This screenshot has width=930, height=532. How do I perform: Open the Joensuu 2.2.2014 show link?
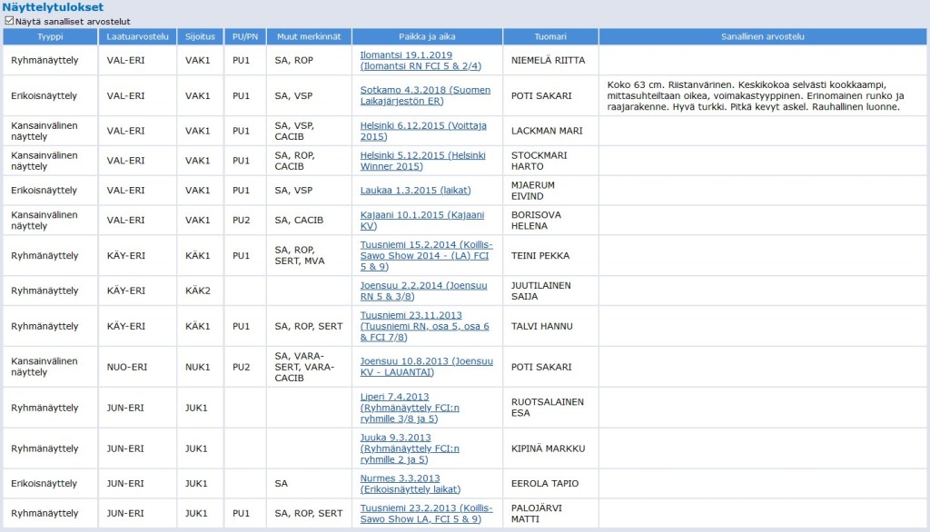pos(414,285)
